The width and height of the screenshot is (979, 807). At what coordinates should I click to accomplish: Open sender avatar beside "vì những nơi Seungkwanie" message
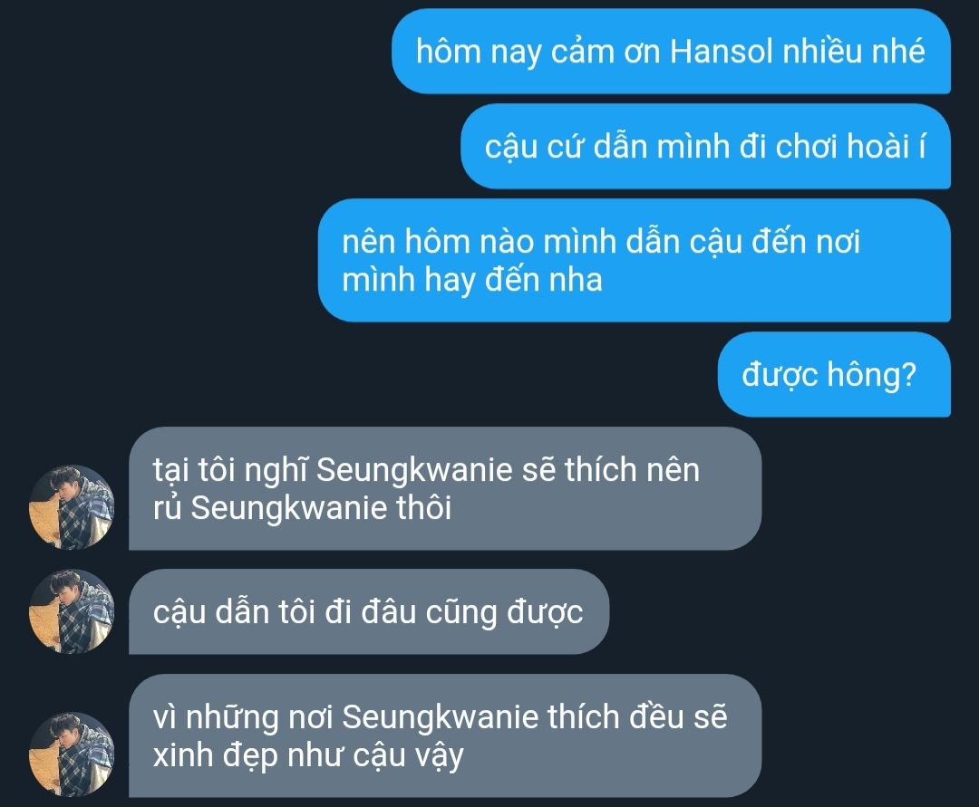72,754
